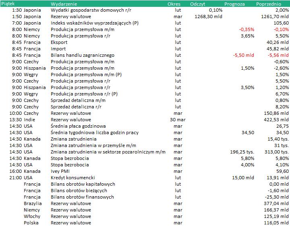Image resolution: width=290 pixels, height=226 pixels.
Task: Select the time cell '21:00'
Action: click(16, 178)
